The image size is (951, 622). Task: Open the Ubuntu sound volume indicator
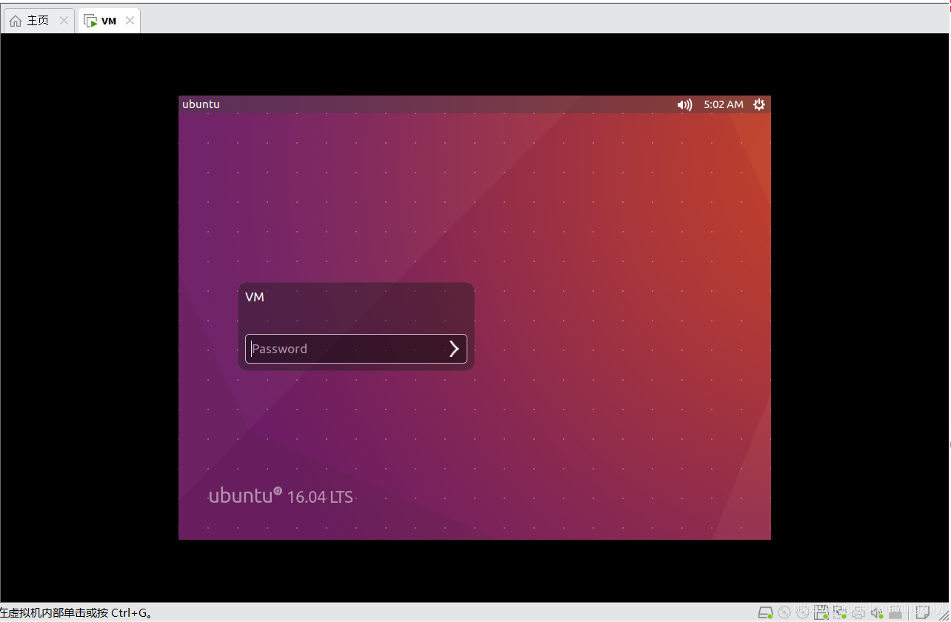(x=684, y=104)
